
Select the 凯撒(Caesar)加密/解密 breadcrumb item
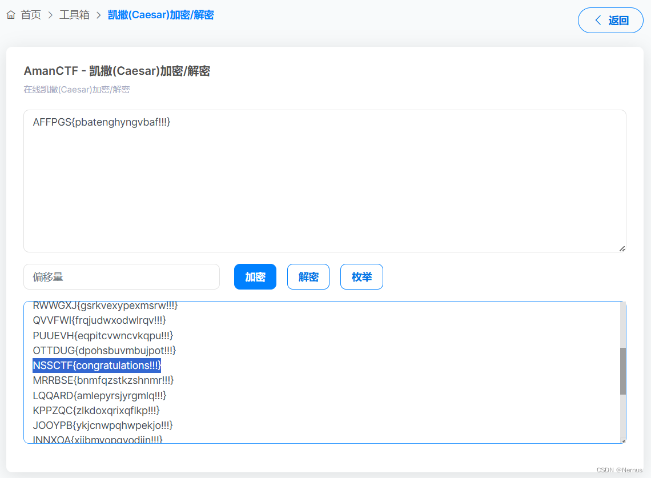160,15
